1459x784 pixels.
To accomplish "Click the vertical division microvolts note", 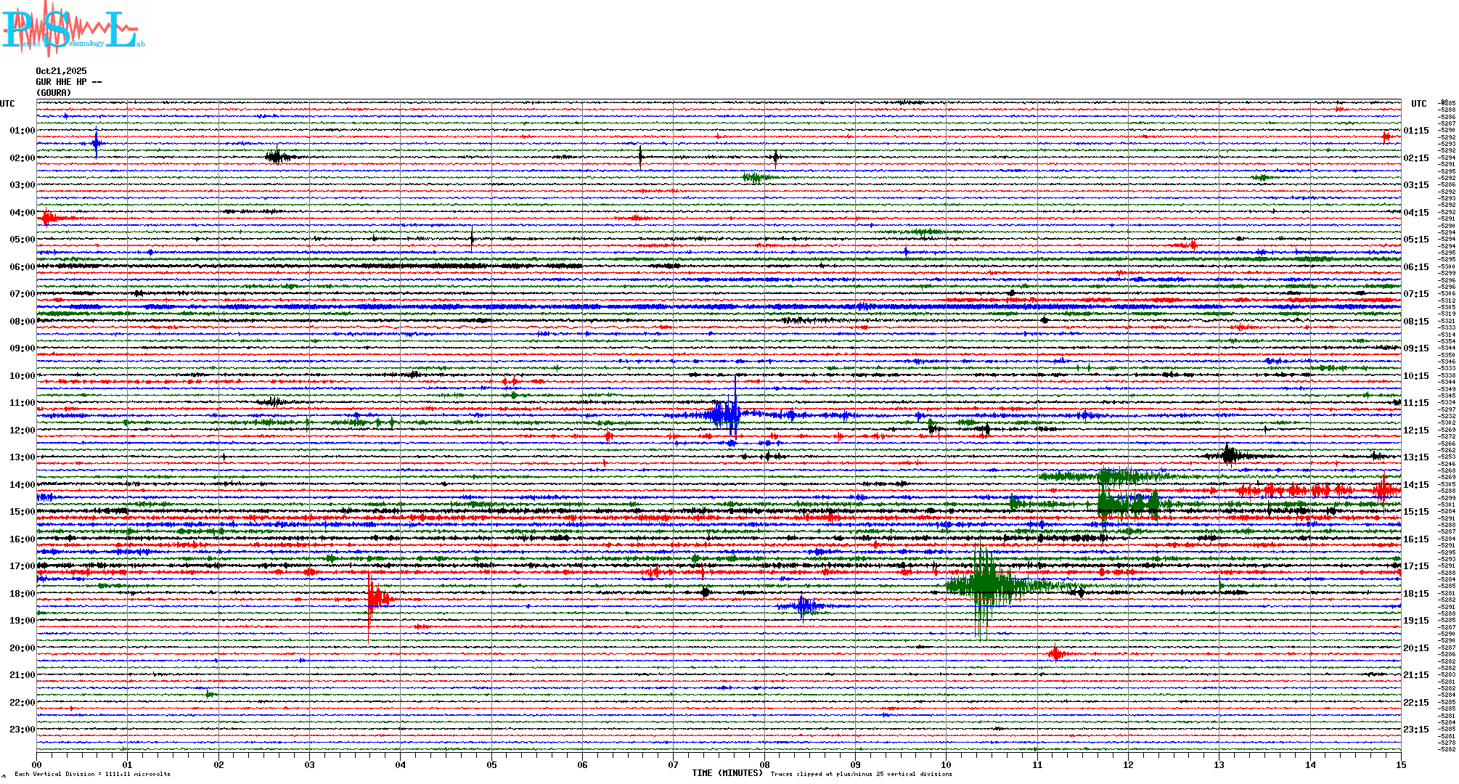I will click(x=92, y=775).
